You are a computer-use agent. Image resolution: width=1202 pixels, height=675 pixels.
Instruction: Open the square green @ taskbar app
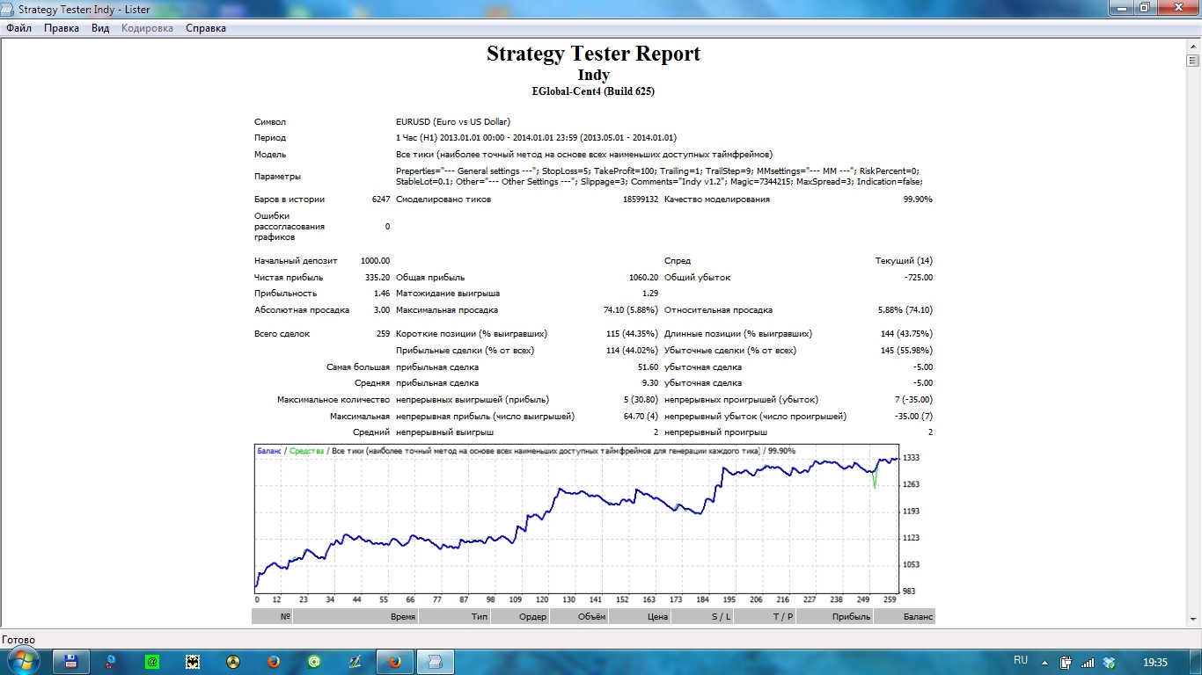(x=152, y=661)
